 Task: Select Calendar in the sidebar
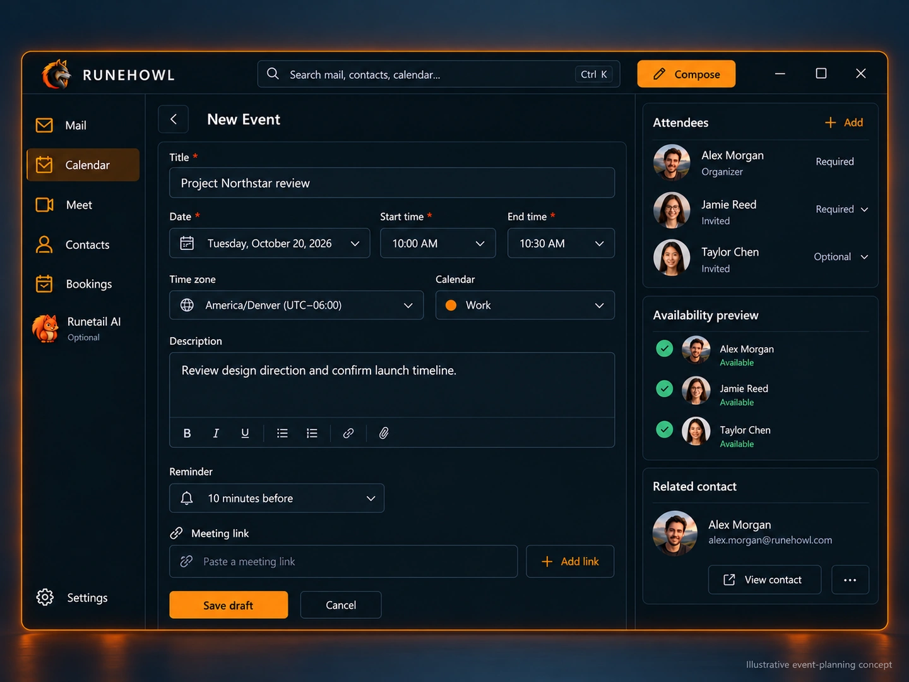(x=83, y=165)
